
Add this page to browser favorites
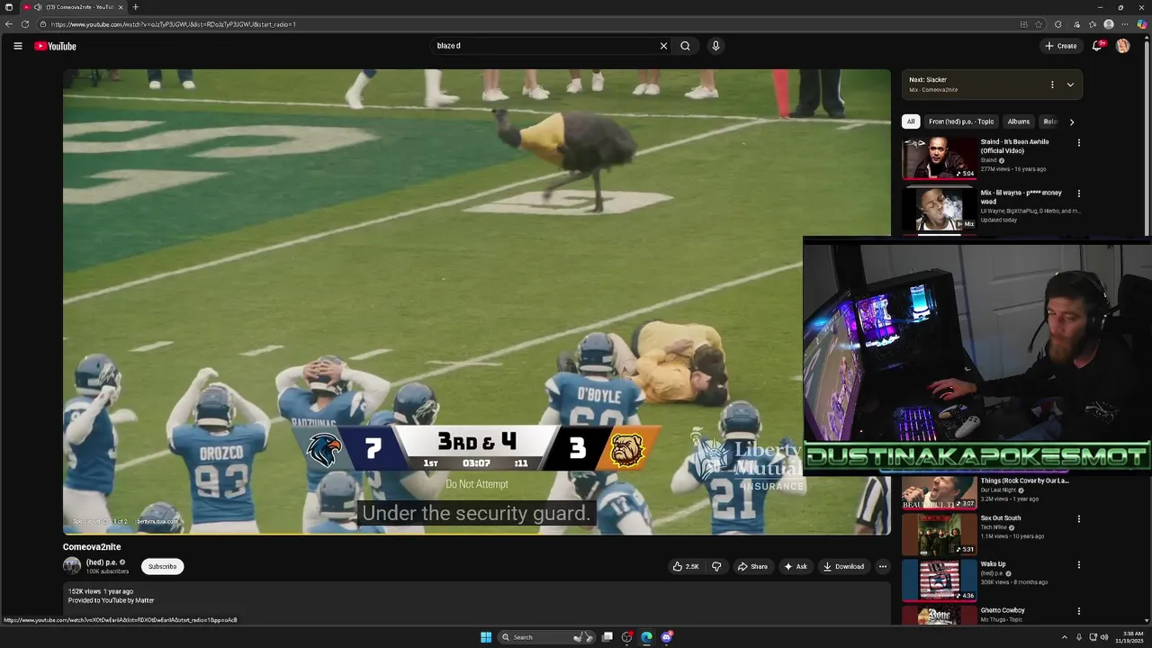pos(1039,24)
